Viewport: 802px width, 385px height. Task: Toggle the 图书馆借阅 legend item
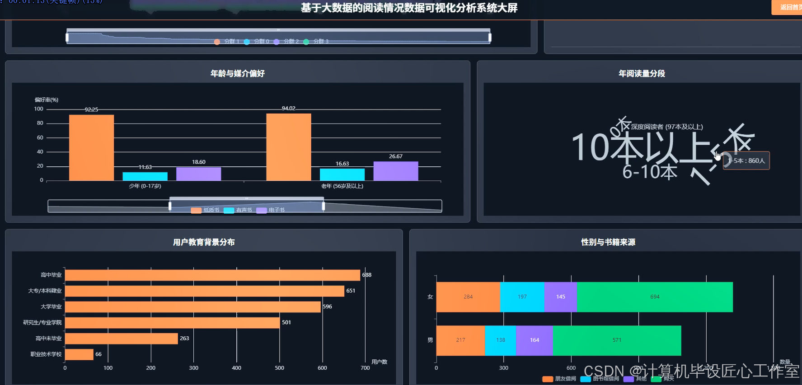coord(600,379)
